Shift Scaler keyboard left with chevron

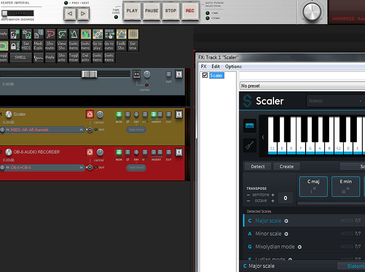point(263,138)
